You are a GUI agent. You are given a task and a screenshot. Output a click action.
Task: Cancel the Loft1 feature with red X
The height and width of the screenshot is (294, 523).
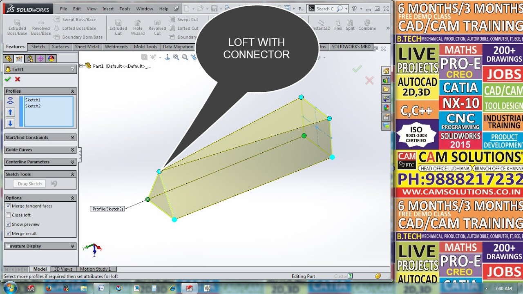click(x=18, y=79)
